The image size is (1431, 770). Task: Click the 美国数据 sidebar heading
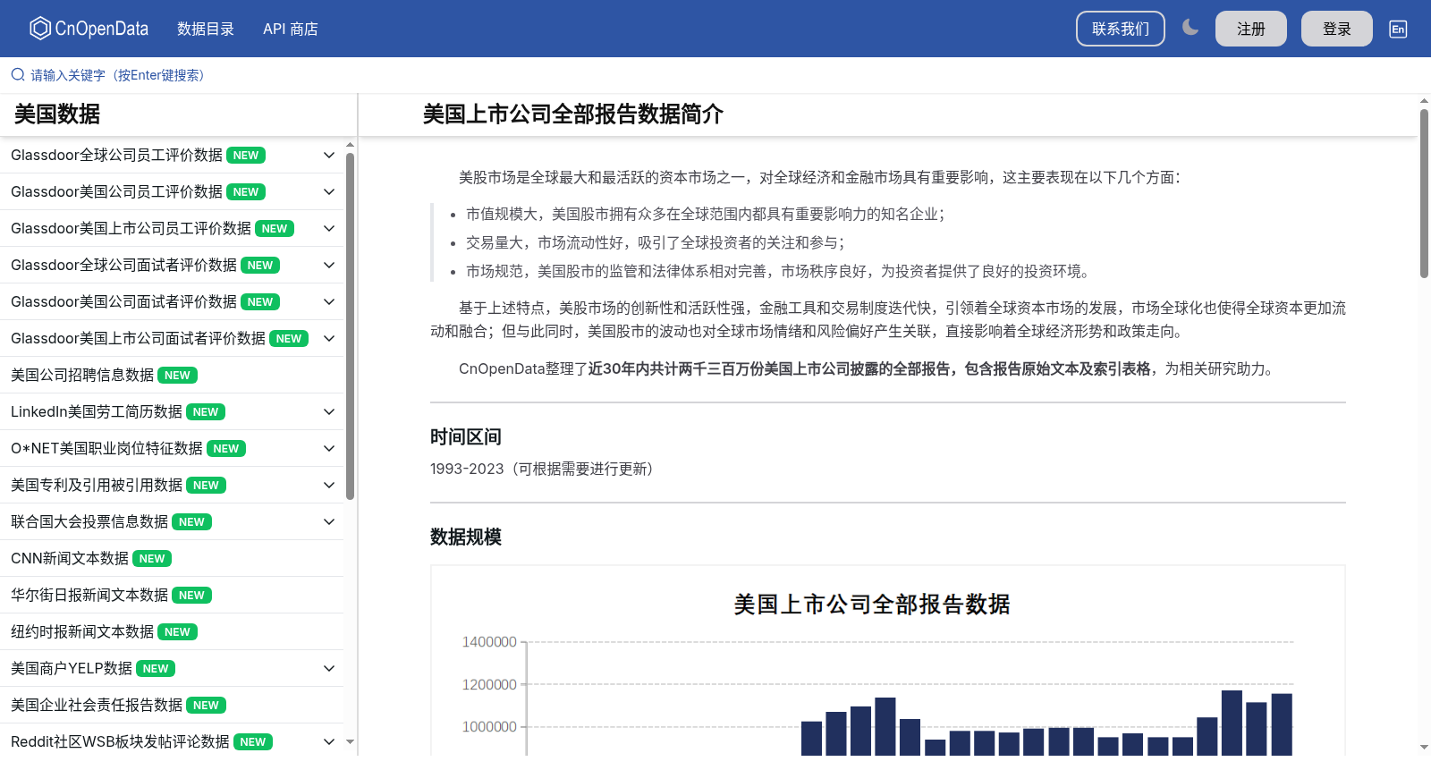click(x=57, y=114)
